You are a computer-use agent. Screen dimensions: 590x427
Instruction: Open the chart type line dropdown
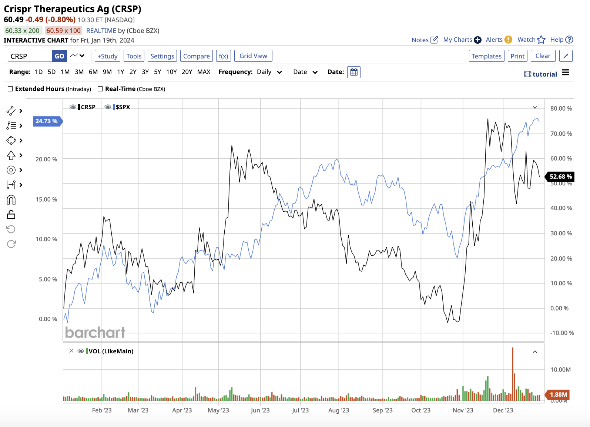(78, 56)
